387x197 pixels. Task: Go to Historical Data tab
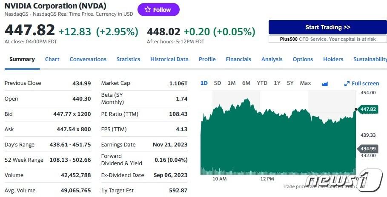(169, 59)
